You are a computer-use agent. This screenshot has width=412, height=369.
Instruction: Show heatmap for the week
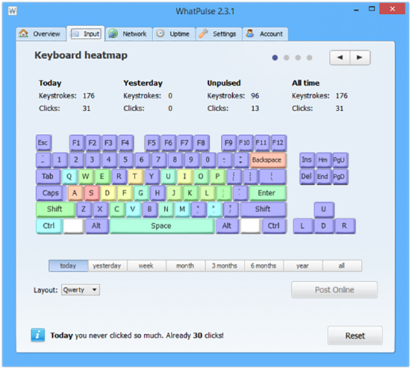click(146, 266)
